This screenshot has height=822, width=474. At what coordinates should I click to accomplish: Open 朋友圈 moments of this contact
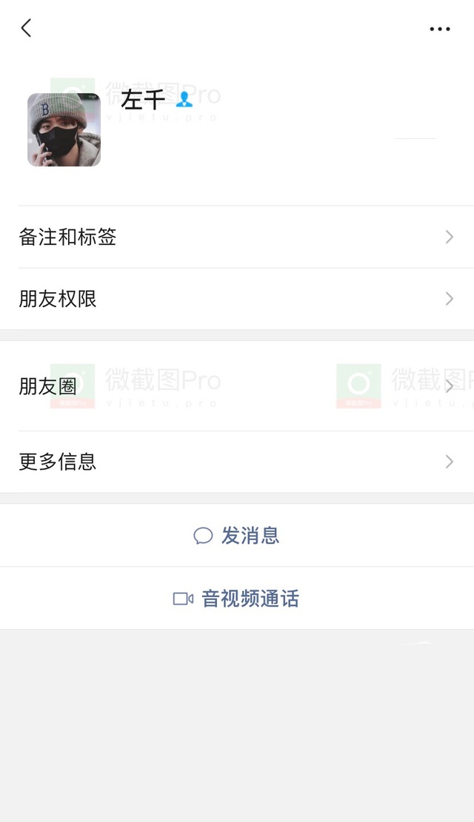(x=237, y=386)
